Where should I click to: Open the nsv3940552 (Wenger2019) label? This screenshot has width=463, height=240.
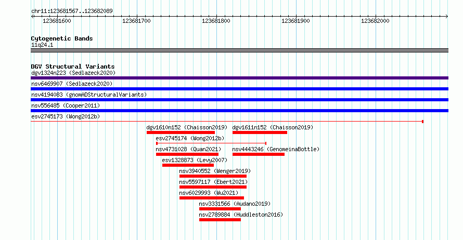coord(215,171)
